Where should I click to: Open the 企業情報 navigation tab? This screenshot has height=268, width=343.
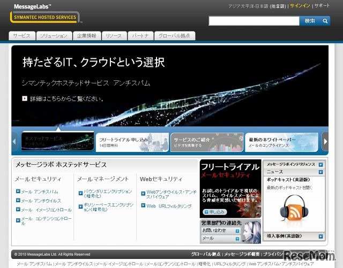click(x=87, y=36)
